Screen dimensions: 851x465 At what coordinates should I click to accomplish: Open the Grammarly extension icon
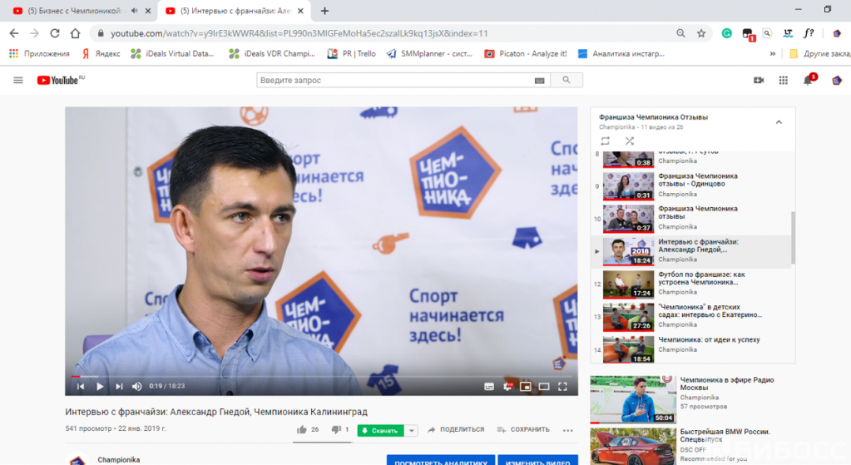click(x=727, y=33)
